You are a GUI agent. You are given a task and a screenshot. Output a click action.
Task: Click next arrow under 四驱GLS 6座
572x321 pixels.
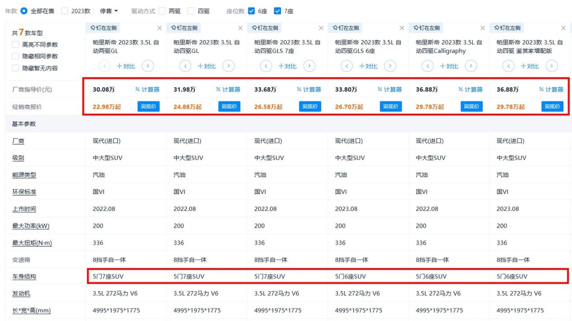[x=390, y=66]
